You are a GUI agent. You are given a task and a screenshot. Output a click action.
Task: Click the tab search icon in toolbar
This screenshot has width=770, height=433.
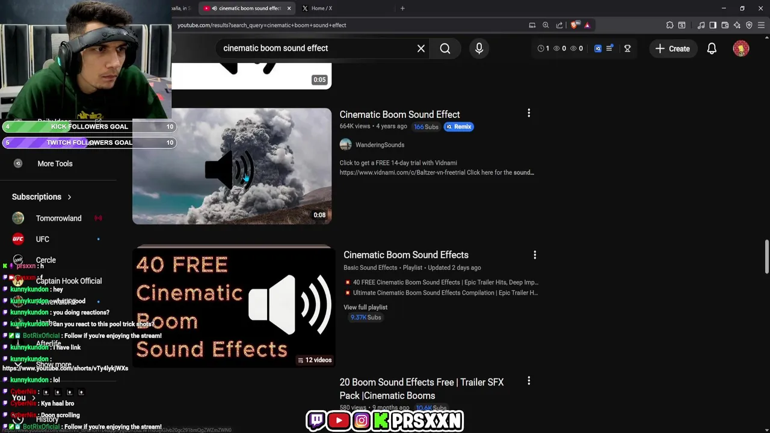(x=682, y=25)
